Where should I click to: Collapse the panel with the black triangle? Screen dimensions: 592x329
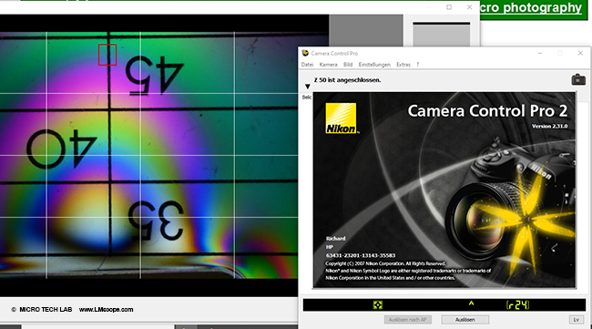[307, 87]
